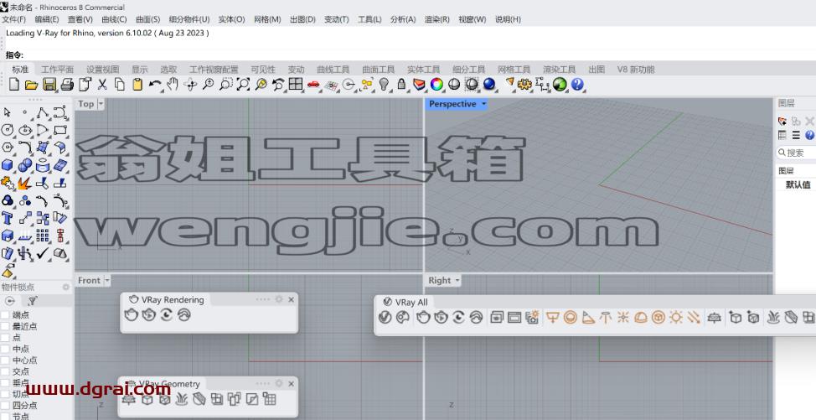816x420 pixels.
Task: Enable the 端点 object snap checkbox
Action: tap(5, 315)
